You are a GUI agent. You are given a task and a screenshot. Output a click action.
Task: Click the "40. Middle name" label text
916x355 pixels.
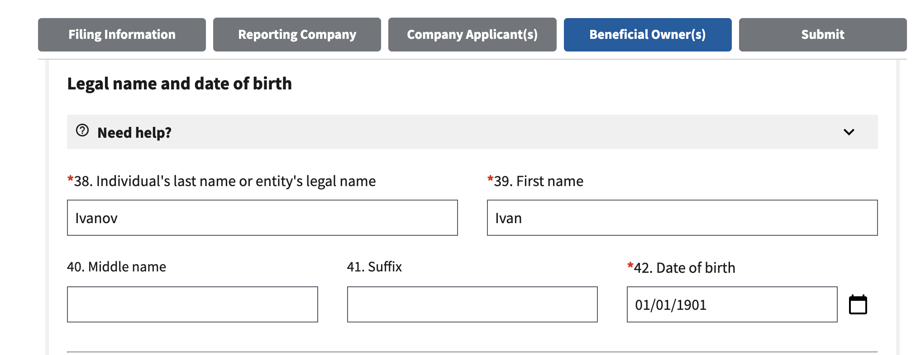pos(117,267)
